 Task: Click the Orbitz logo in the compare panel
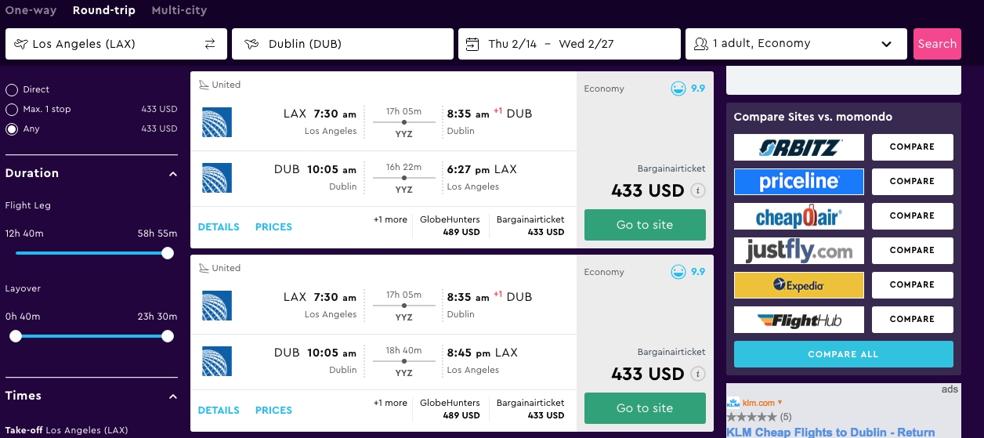click(798, 147)
